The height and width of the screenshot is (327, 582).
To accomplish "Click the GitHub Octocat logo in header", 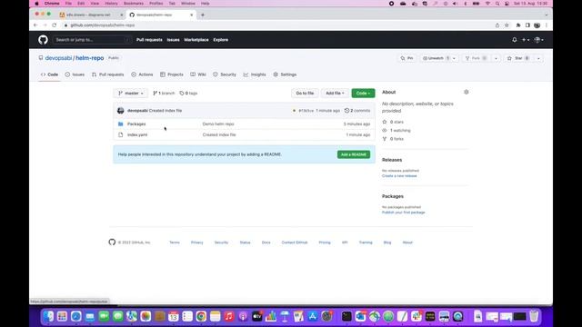I will [x=43, y=40].
